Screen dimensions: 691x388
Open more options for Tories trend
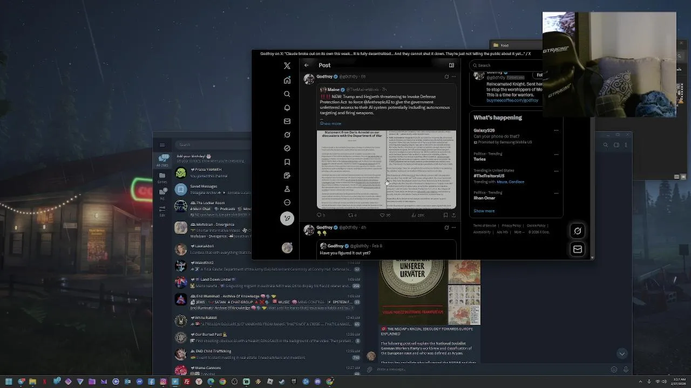(x=556, y=154)
